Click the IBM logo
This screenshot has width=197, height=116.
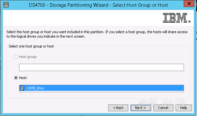177,18
